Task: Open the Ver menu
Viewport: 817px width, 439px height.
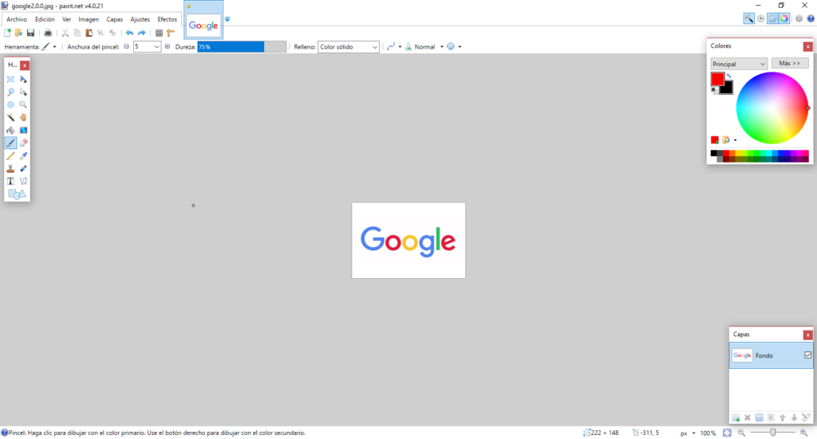Action: (67, 19)
